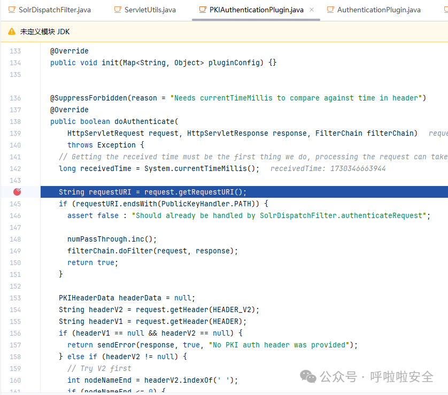
Task: Click the doAuthenticate method name
Action: tap(144, 122)
